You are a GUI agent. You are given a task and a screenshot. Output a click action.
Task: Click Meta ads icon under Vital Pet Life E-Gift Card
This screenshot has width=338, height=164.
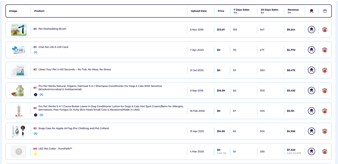click(x=36, y=52)
